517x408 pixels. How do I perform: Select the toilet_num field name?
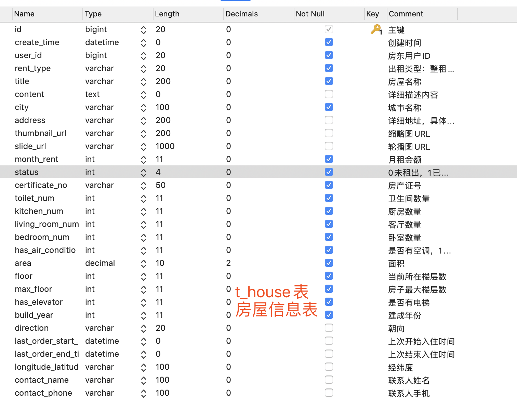click(x=35, y=198)
